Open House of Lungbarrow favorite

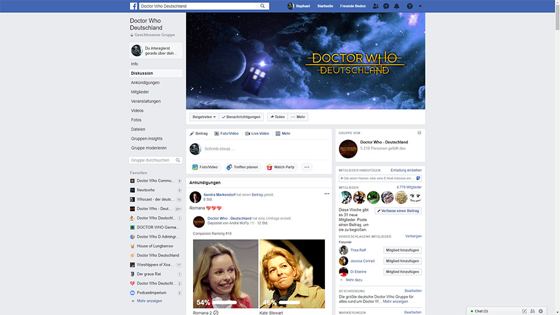[x=155, y=246]
